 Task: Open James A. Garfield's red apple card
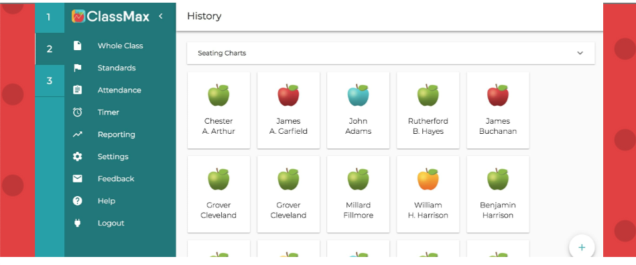click(x=288, y=110)
